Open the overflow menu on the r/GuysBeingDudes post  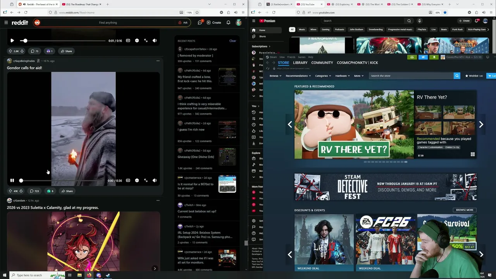(158, 61)
